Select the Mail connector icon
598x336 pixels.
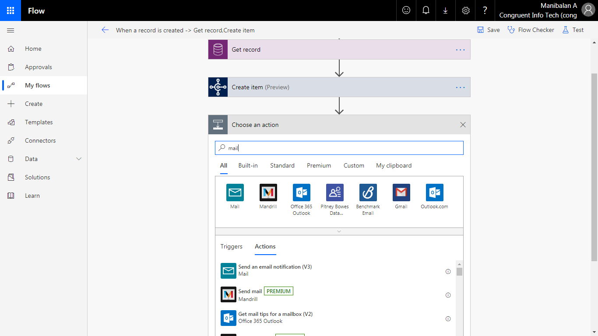[x=235, y=192]
